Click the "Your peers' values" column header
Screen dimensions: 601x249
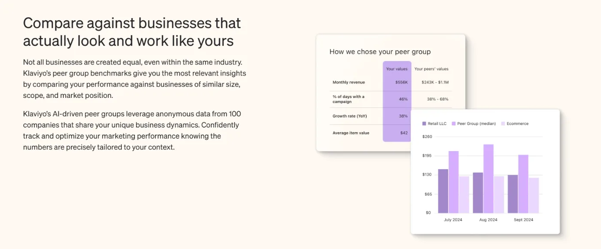431,69
